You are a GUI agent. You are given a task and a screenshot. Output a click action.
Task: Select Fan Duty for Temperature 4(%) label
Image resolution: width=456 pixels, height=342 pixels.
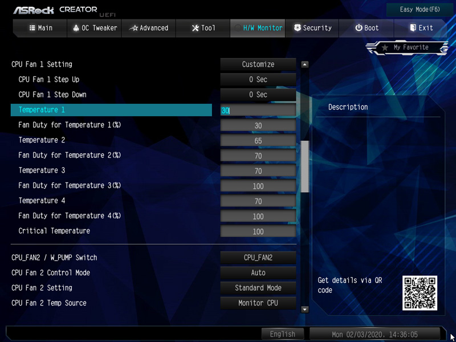pos(70,216)
